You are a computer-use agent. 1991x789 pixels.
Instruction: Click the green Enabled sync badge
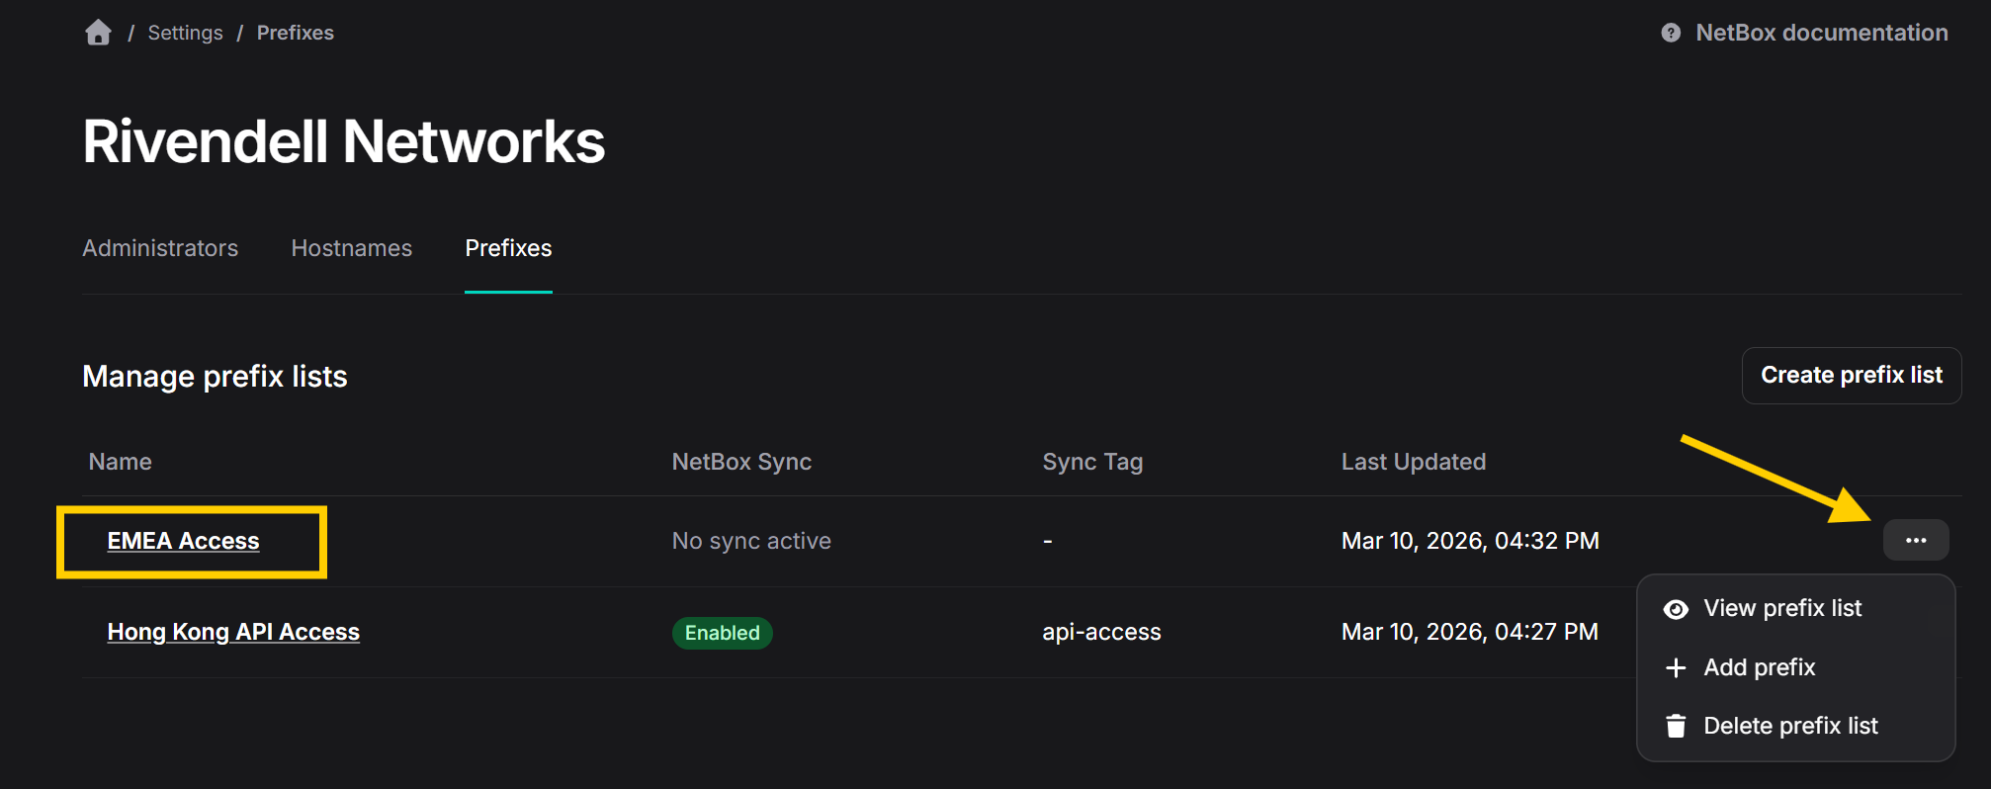pos(722,633)
